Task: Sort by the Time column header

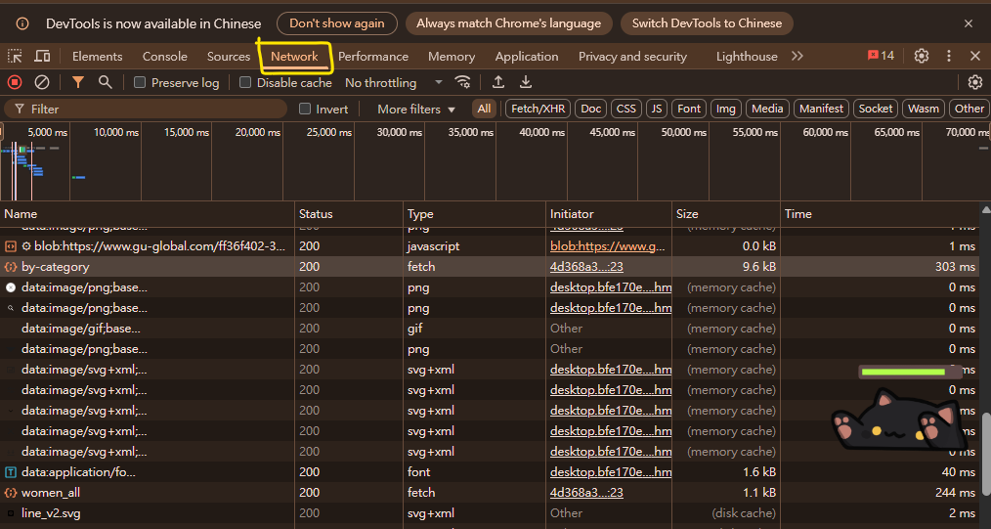Action: click(880, 213)
